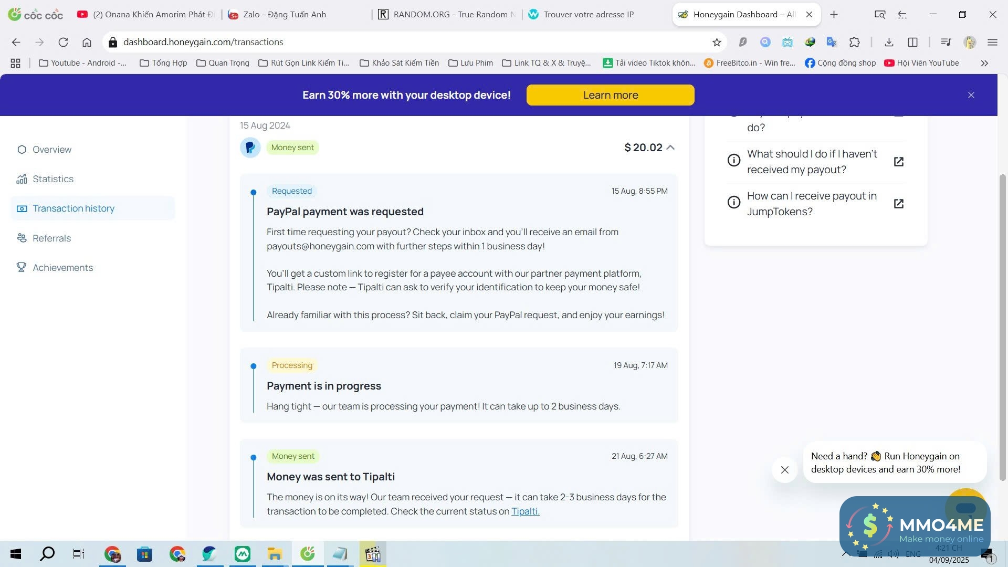Click the PayPal logo on the transaction
The image size is (1008, 567).
pos(250,148)
